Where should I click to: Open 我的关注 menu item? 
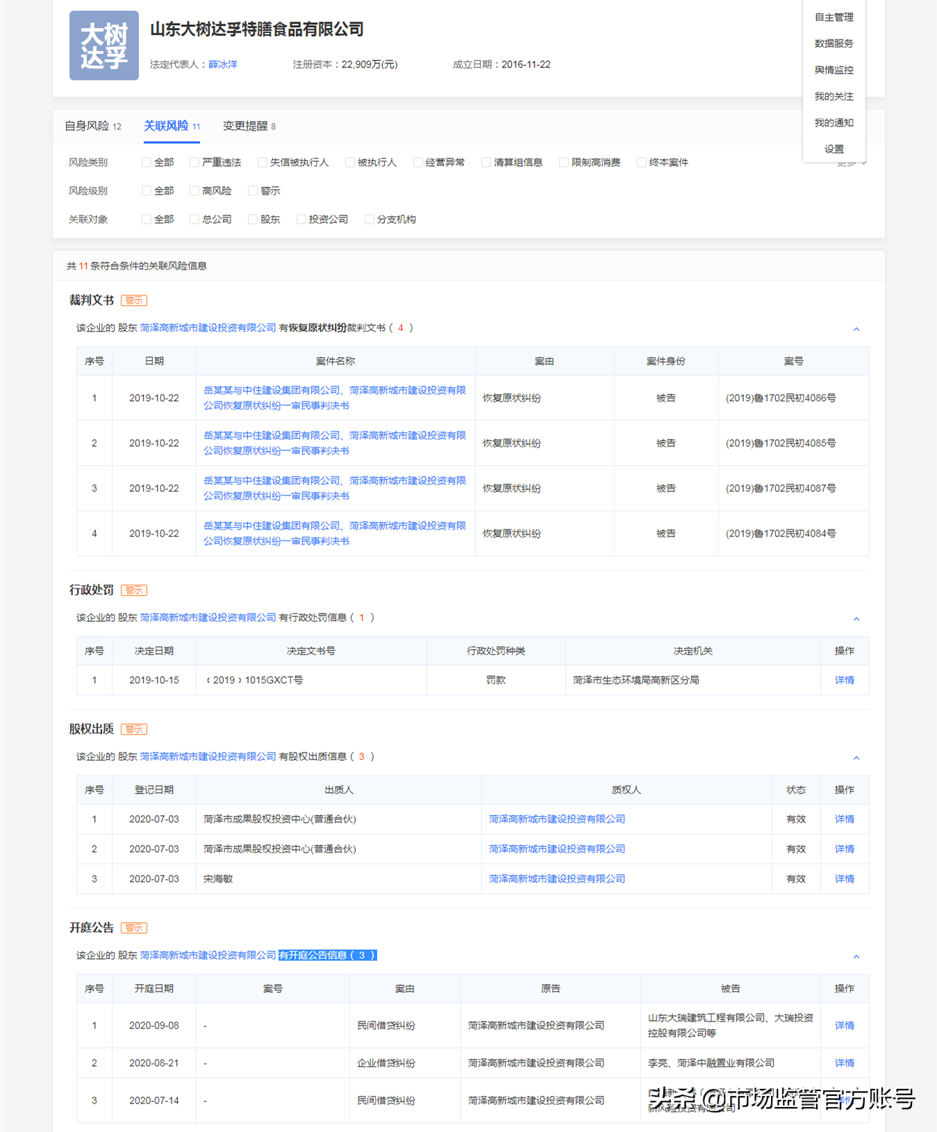[x=834, y=96]
